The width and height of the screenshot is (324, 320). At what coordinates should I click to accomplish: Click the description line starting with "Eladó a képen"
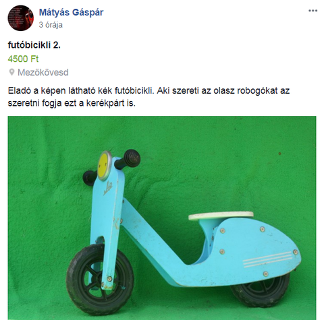148,91
